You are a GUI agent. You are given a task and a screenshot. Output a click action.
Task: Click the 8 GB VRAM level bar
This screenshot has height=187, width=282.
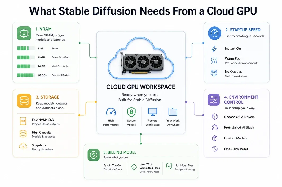[x=26, y=48]
